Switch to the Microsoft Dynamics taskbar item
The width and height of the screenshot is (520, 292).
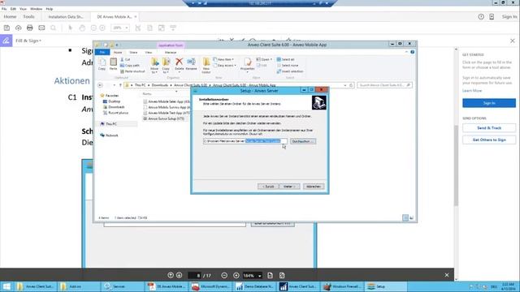coord(210,286)
